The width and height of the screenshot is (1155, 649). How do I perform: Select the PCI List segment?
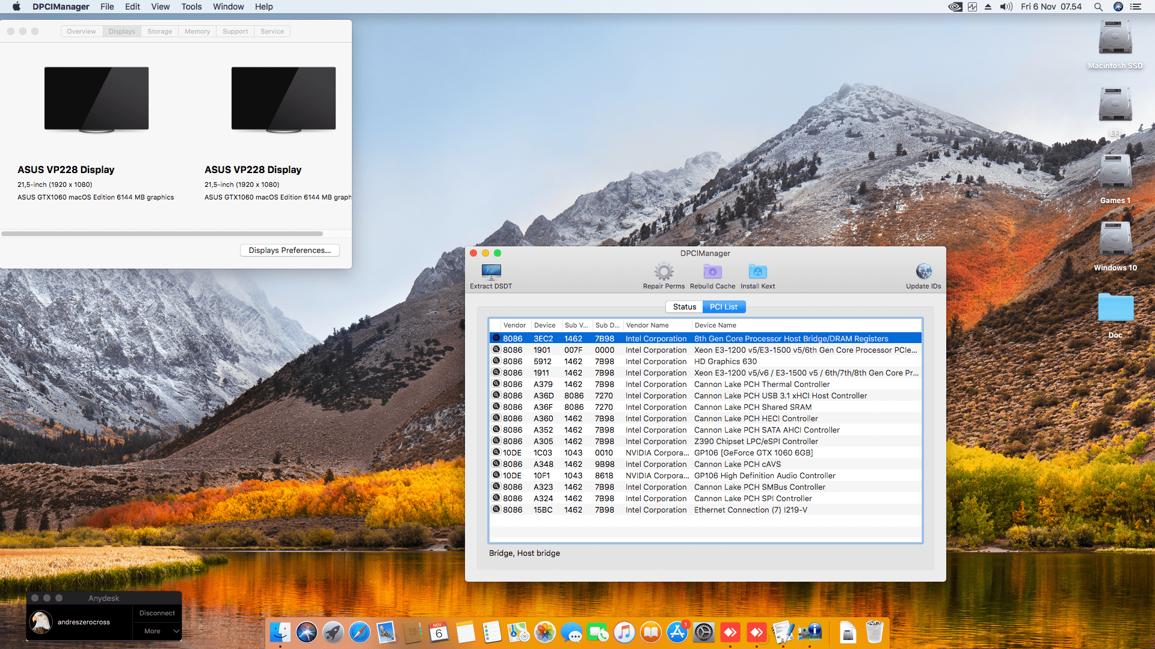724,306
